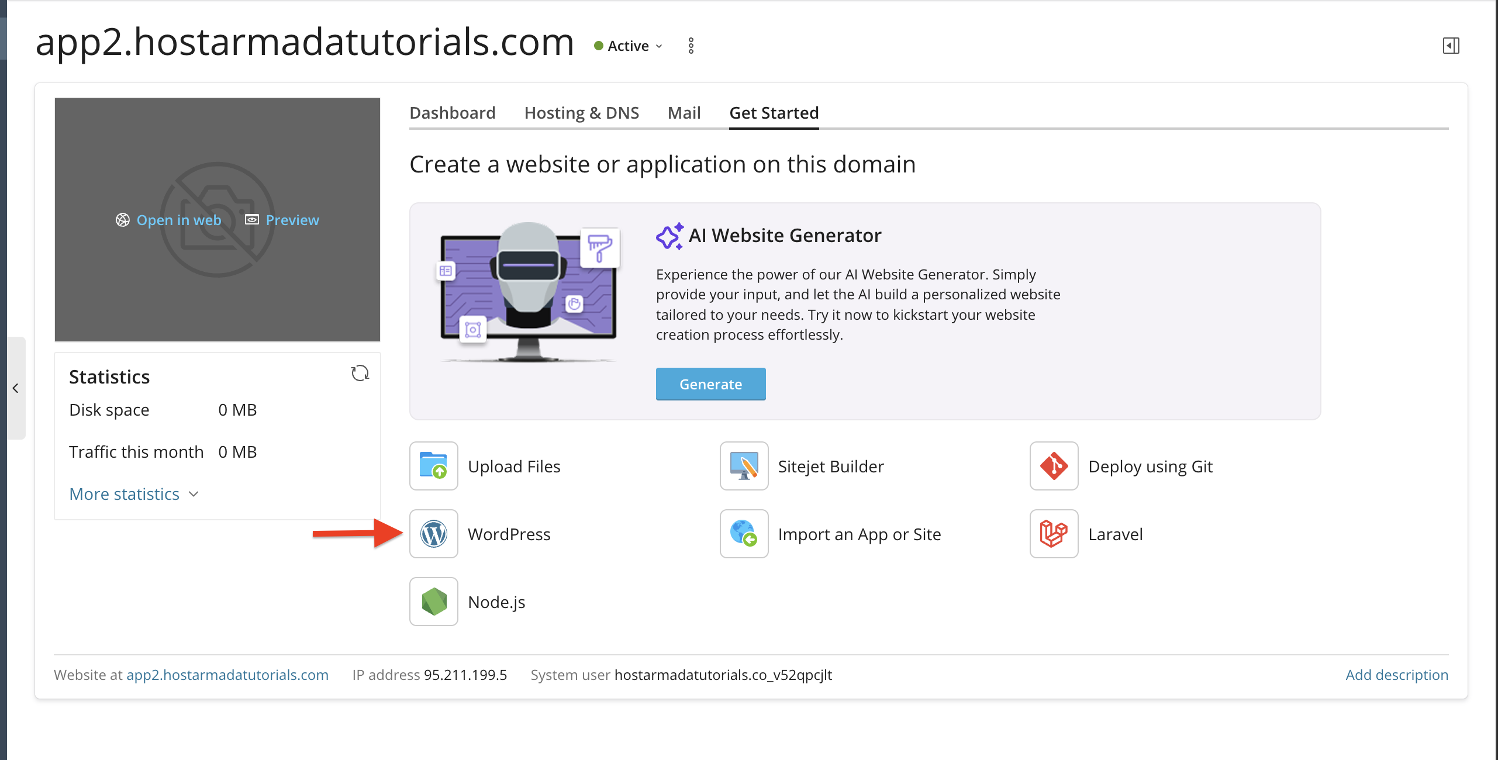Click the Generate button
The width and height of the screenshot is (1498, 760).
tap(711, 384)
